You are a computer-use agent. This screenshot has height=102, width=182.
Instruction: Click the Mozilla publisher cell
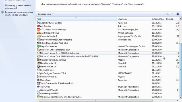pos(121,60)
